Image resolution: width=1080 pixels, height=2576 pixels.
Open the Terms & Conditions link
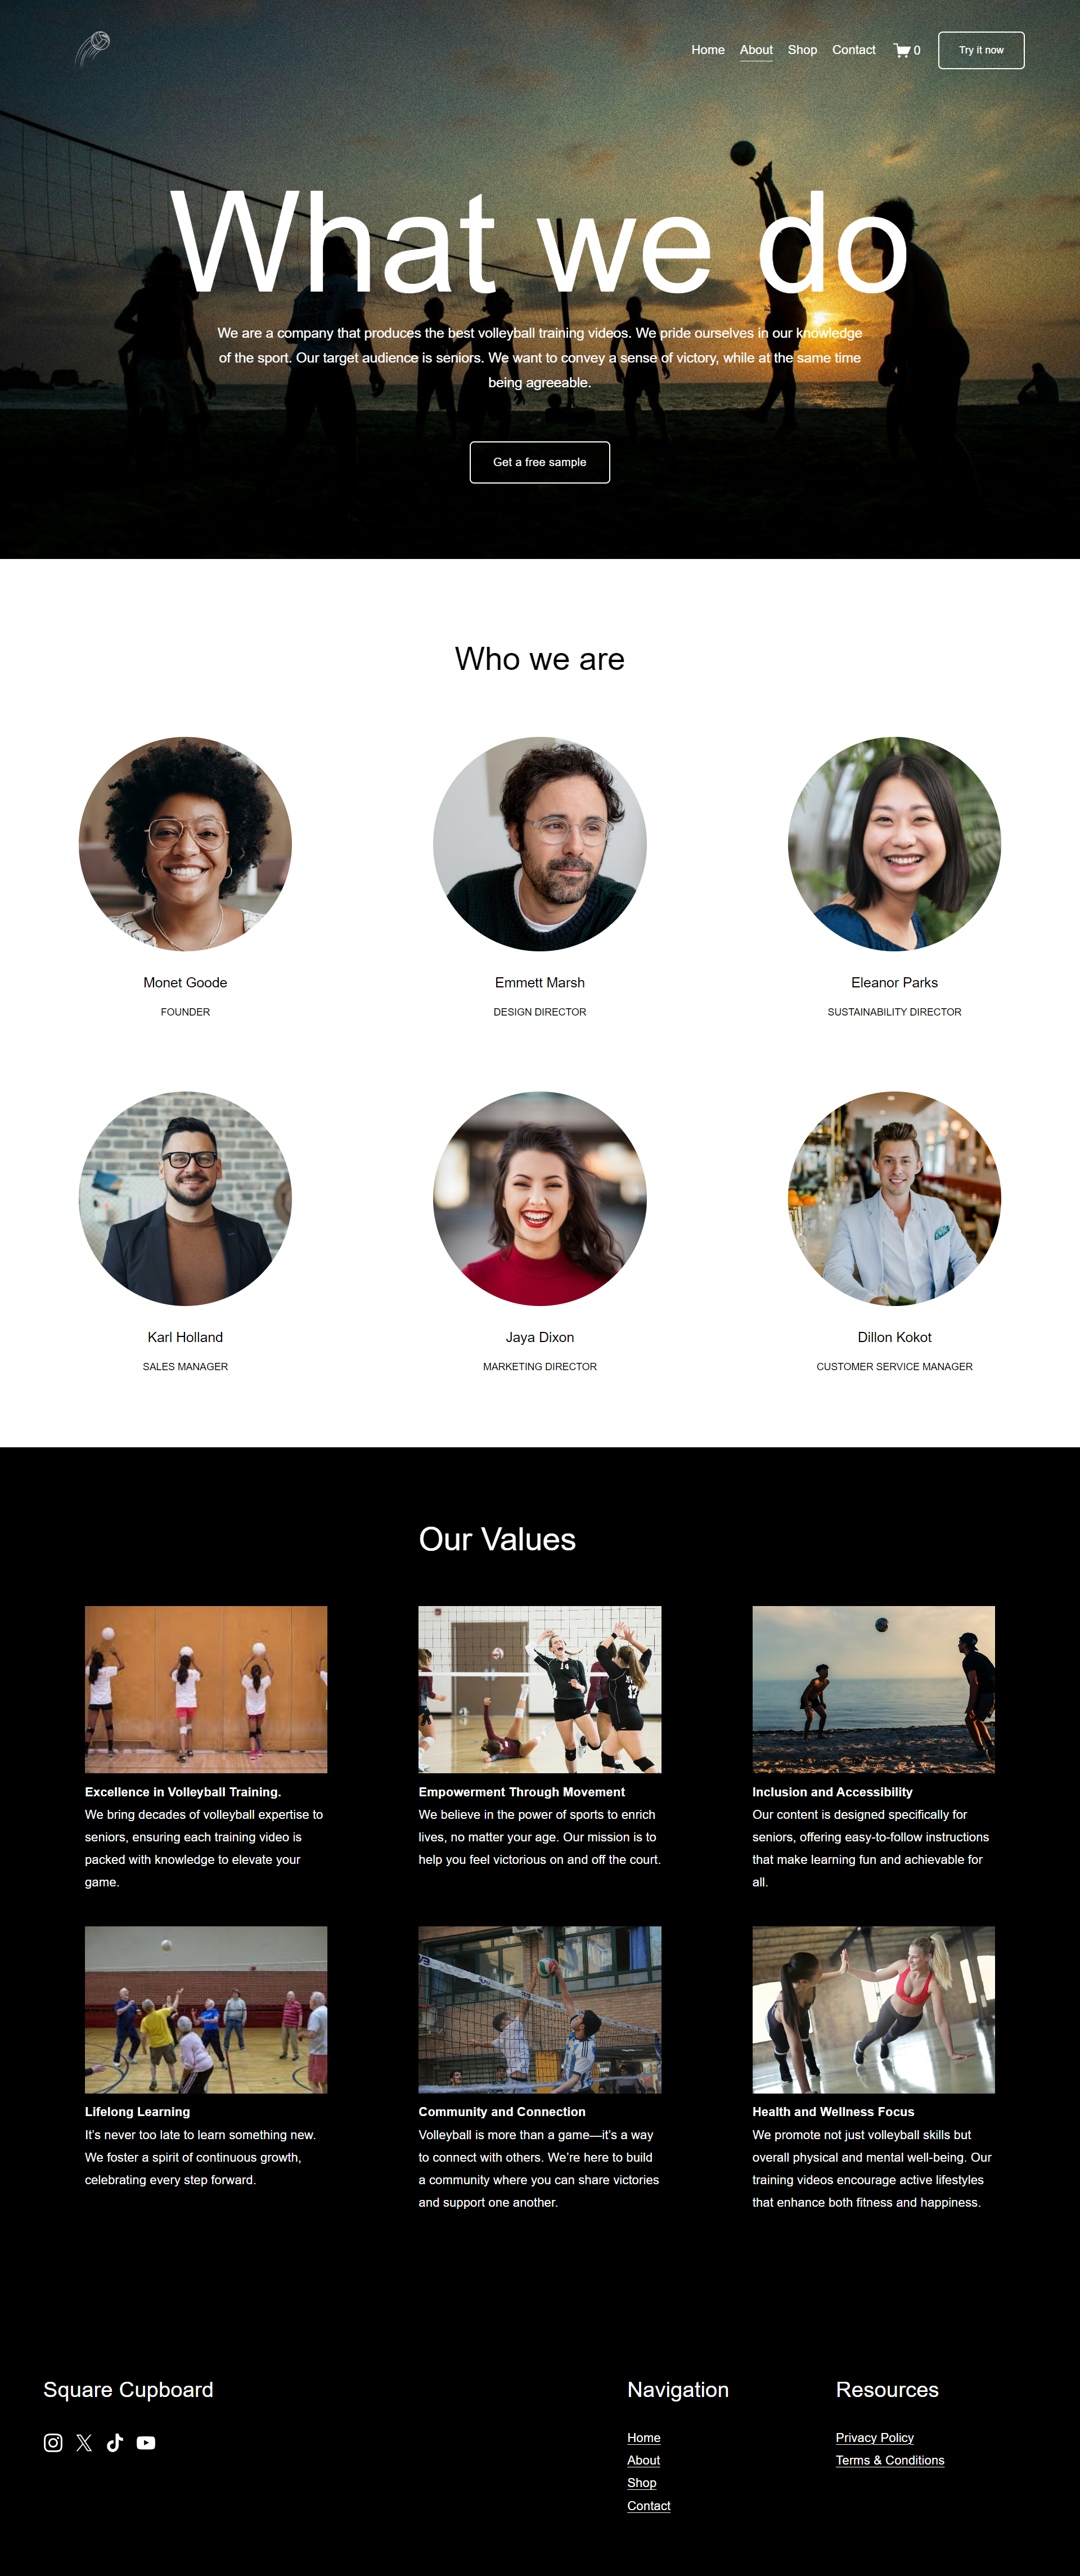point(889,2460)
